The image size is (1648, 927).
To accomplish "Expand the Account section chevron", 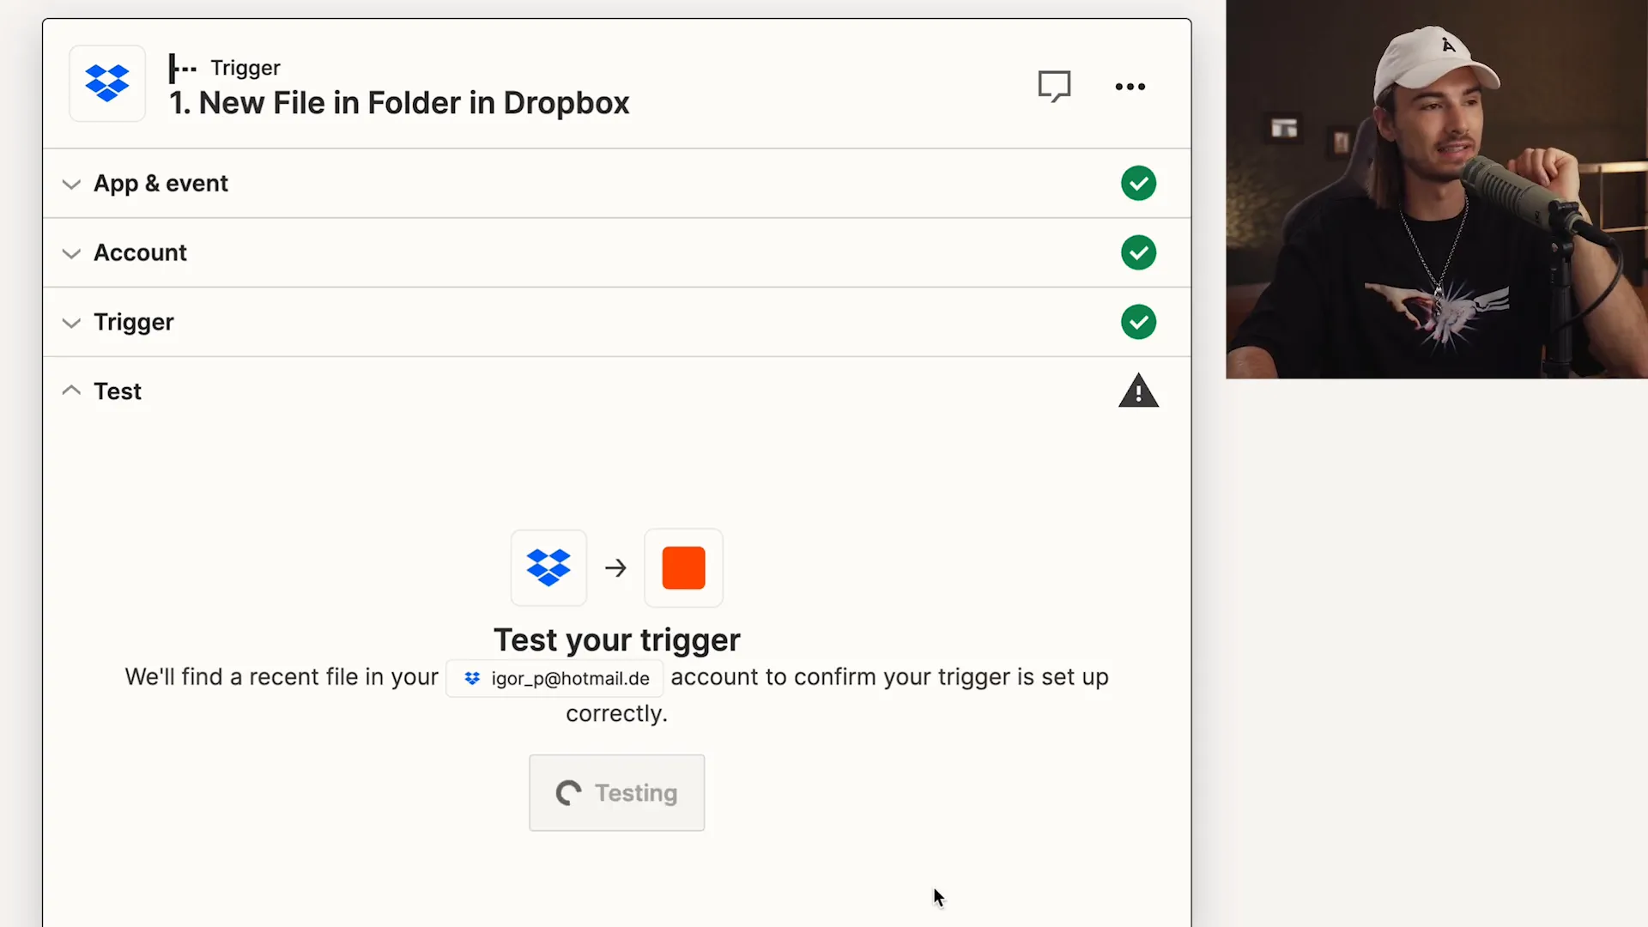I will 71,253.
